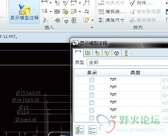Switch to the geometric tolerance tab

point(88,53)
